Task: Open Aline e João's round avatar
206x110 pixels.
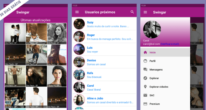Action: (79, 100)
